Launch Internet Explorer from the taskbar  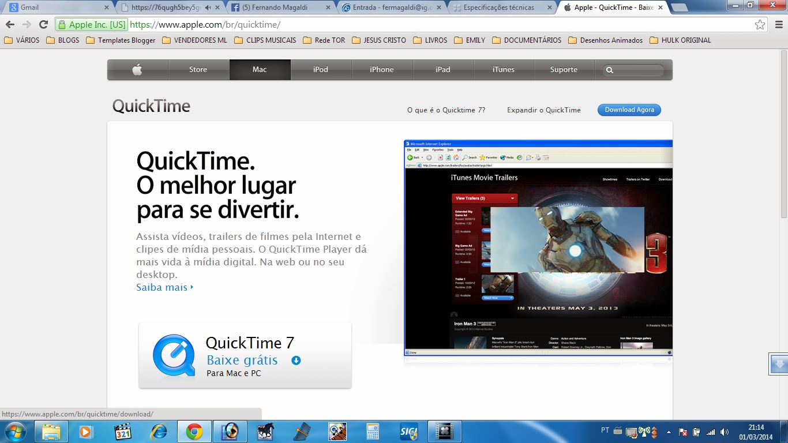click(158, 431)
